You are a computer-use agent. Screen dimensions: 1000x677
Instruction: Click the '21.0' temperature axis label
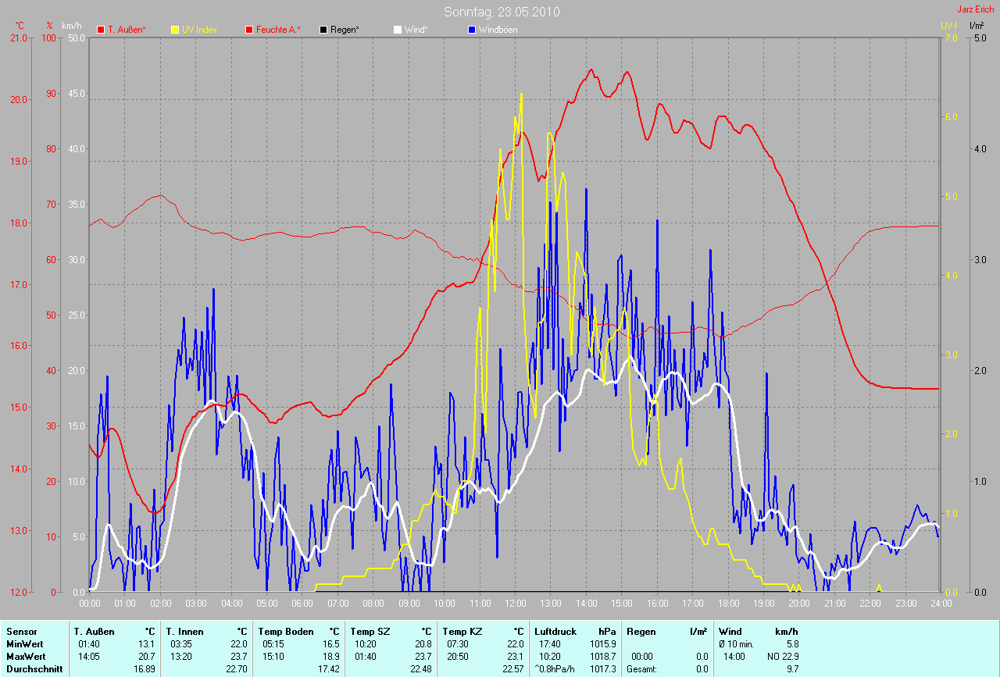(18, 37)
